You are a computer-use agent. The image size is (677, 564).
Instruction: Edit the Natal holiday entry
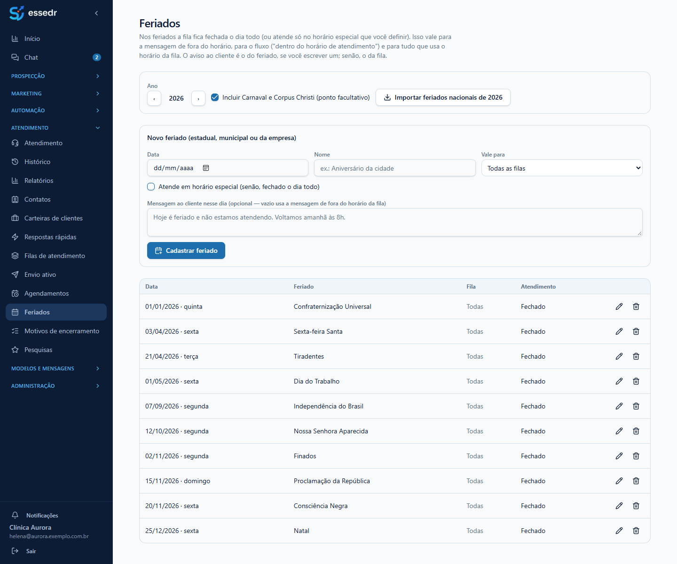click(619, 531)
